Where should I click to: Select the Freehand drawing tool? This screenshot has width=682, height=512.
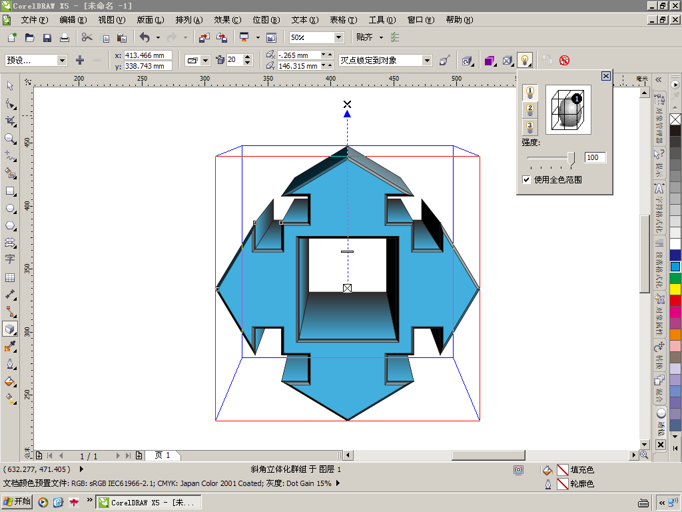(10, 156)
